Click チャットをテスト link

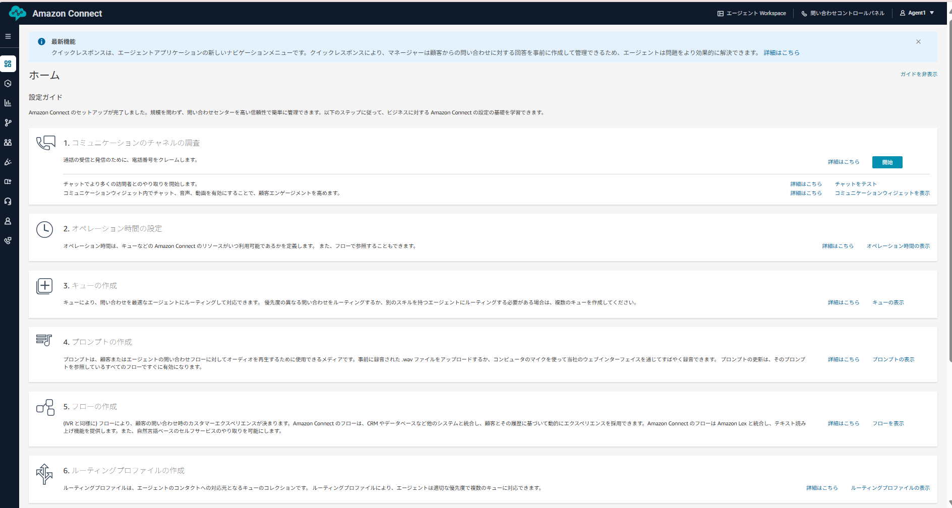point(856,184)
